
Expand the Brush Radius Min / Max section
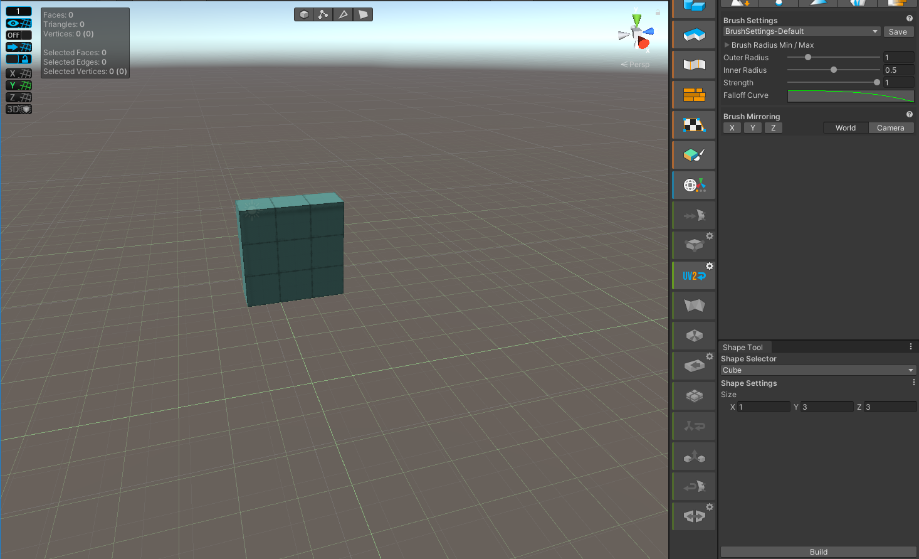click(727, 45)
